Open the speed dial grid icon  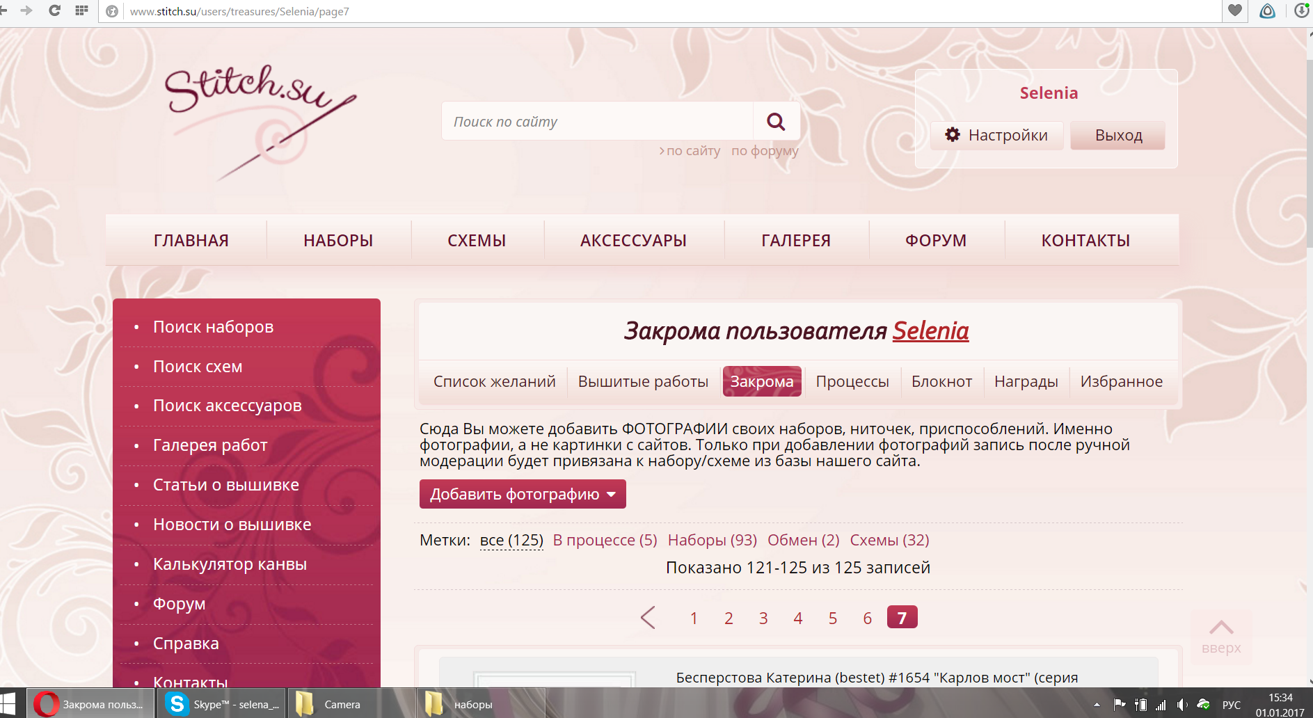(x=81, y=10)
